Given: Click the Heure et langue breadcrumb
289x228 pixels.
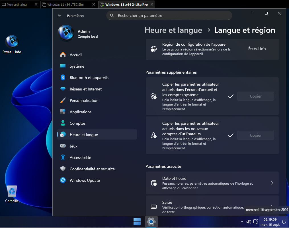Looking at the screenshot, I should (x=173, y=30).
